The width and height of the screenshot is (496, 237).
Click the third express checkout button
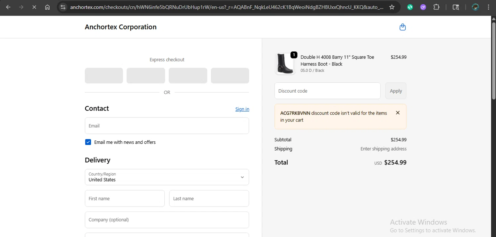coord(188,75)
